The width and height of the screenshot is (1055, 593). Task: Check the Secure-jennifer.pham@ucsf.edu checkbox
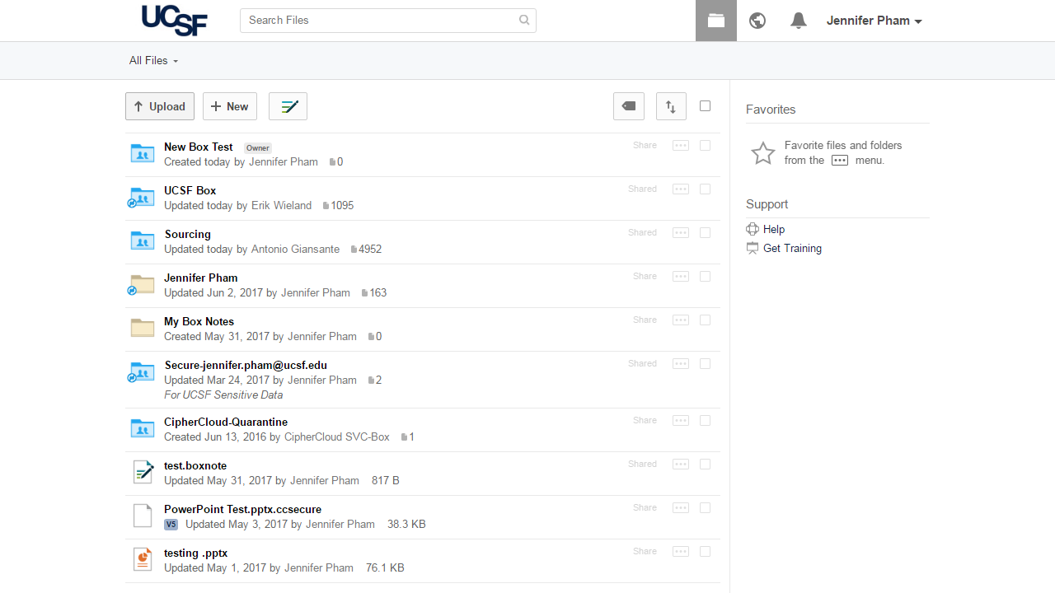tap(705, 364)
